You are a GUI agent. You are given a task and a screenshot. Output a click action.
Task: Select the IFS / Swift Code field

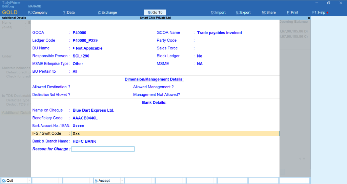175,134
